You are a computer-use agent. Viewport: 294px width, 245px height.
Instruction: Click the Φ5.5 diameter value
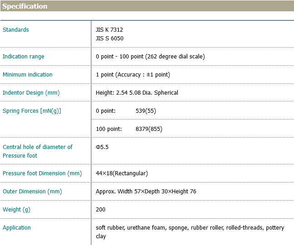(x=102, y=147)
